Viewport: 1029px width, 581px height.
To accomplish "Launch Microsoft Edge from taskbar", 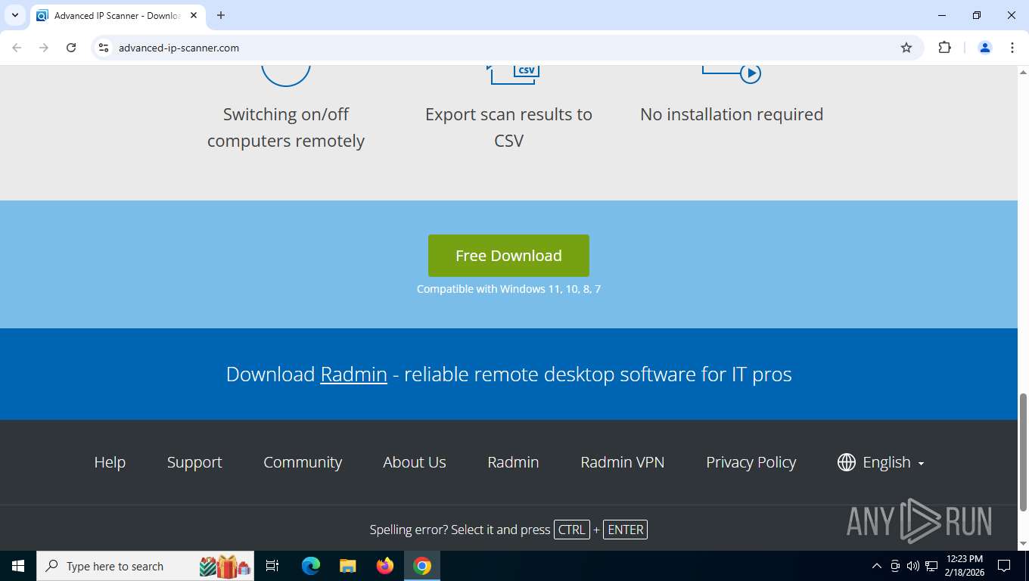I will pyautogui.click(x=311, y=566).
